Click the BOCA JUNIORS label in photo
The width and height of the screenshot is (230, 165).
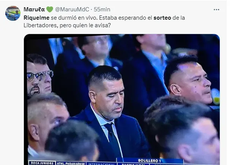tap(42, 163)
